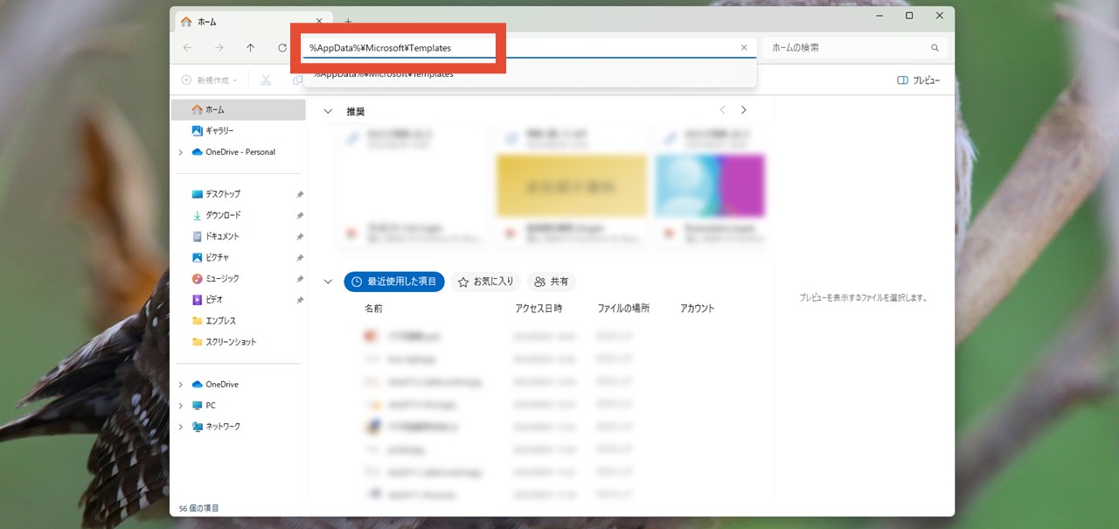This screenshot has height=529, width=1119.
Task: Click in the address bar path field
Action: point(520,48)
